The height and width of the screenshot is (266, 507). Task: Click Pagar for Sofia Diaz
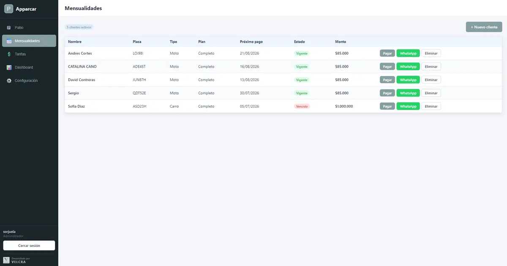pos(387,106)
